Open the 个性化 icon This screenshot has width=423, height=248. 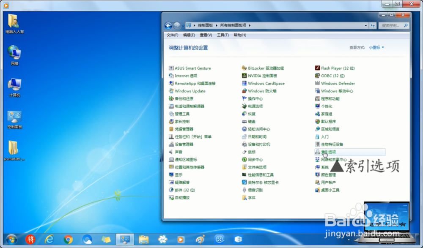317,106
